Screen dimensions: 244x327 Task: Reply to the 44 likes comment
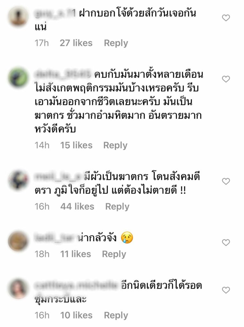[117, 207]
